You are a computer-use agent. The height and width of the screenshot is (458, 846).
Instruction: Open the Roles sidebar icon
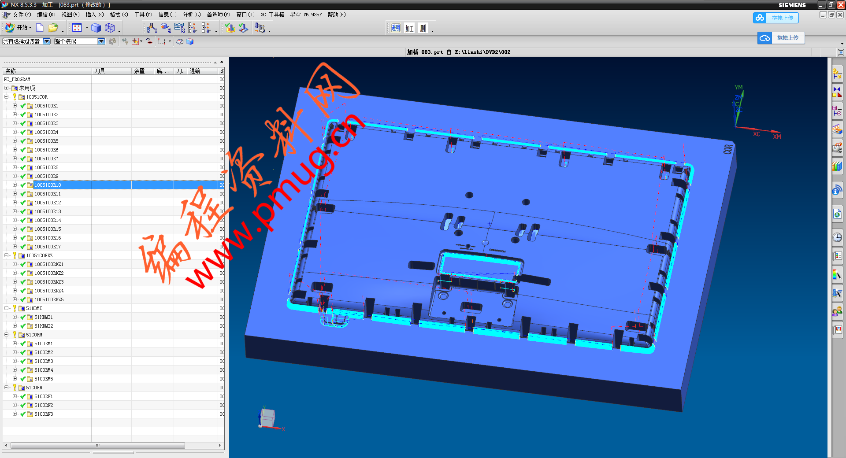click(837, 312)
